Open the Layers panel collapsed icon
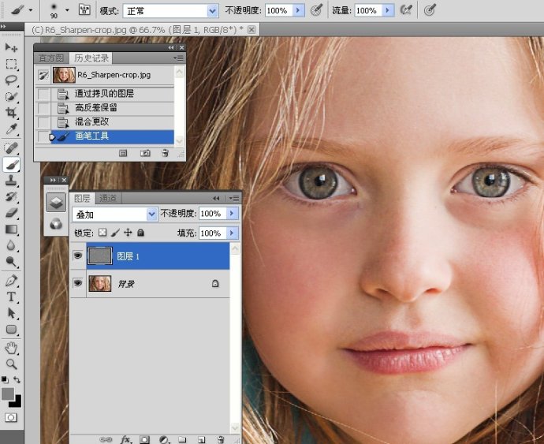 56,203
